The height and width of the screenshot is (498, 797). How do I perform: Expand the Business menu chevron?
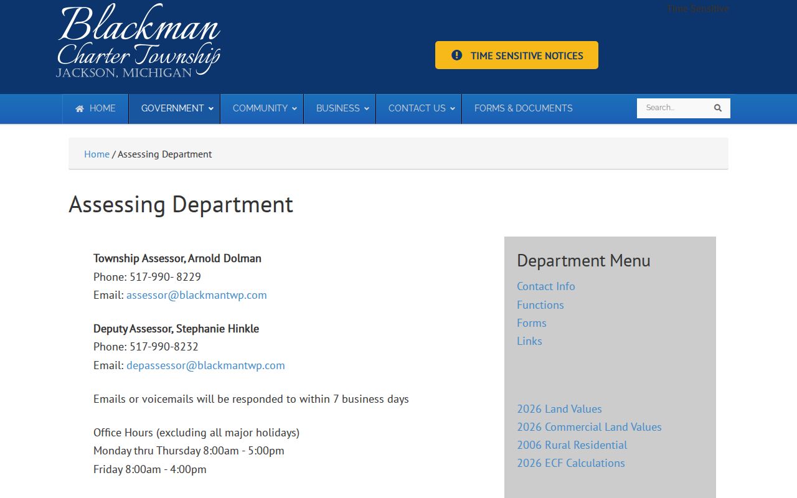[367, 109]
